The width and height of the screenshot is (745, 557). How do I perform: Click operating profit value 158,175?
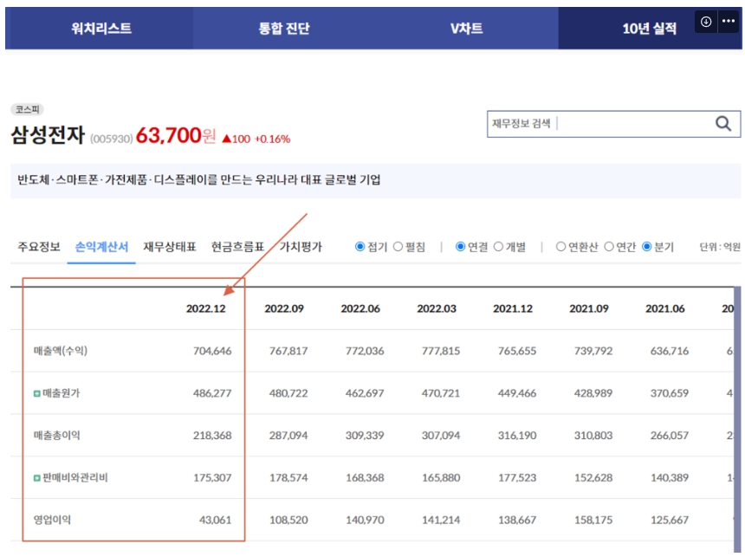tap(593, 520)
